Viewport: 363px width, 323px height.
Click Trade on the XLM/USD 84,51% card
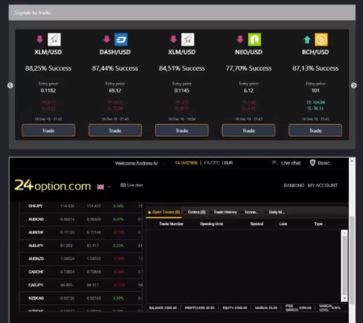(182, 131)
